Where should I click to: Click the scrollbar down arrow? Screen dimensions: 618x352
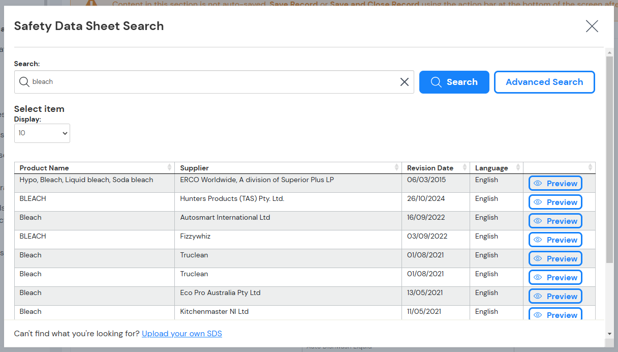[x=609, y=335]
